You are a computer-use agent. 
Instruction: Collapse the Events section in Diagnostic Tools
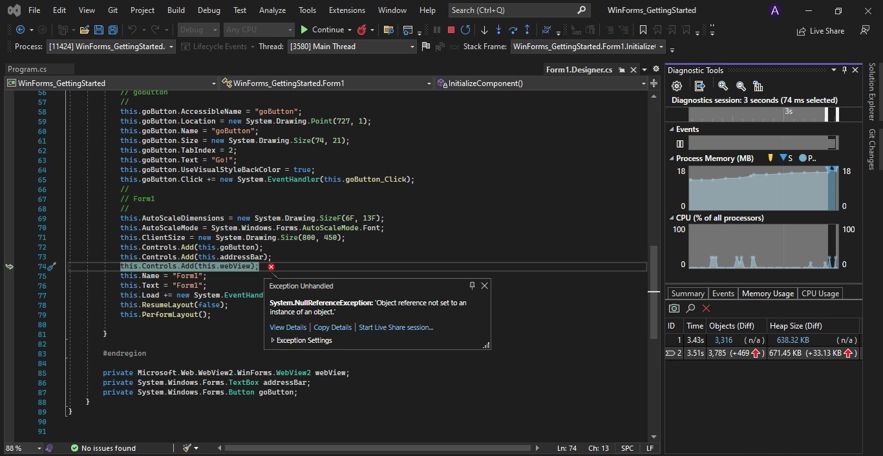[x=671, y=129]
